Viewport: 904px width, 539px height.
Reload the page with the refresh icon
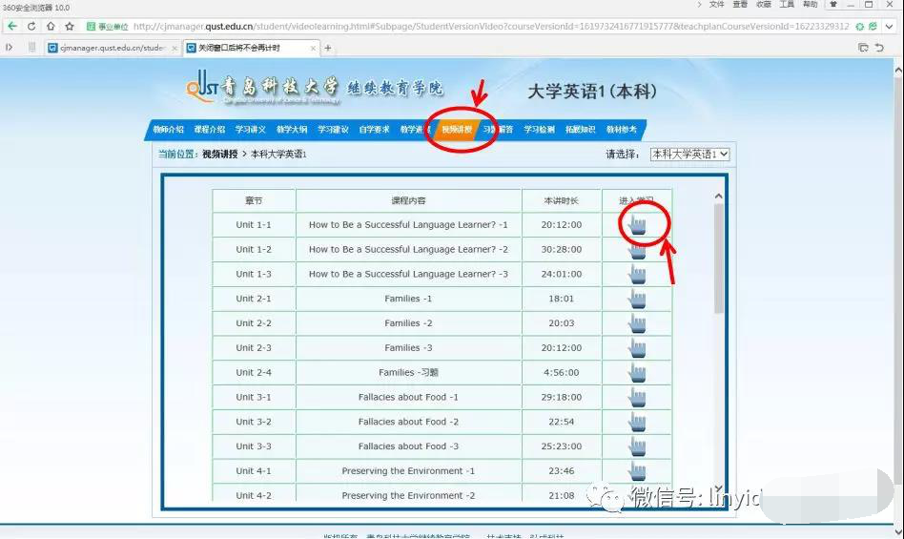(x=32, y=26)
